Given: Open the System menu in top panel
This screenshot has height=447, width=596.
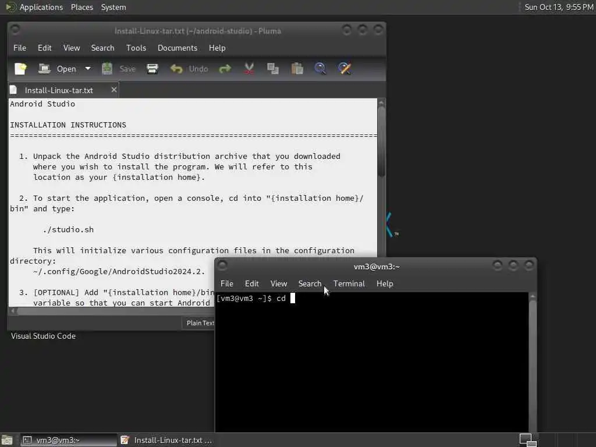Looking at the screenshot, I should coord(113,7).
